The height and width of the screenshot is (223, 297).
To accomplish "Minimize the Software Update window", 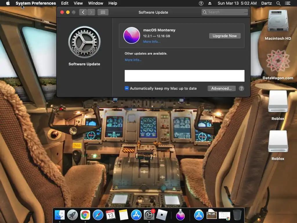I will point(68,12).
